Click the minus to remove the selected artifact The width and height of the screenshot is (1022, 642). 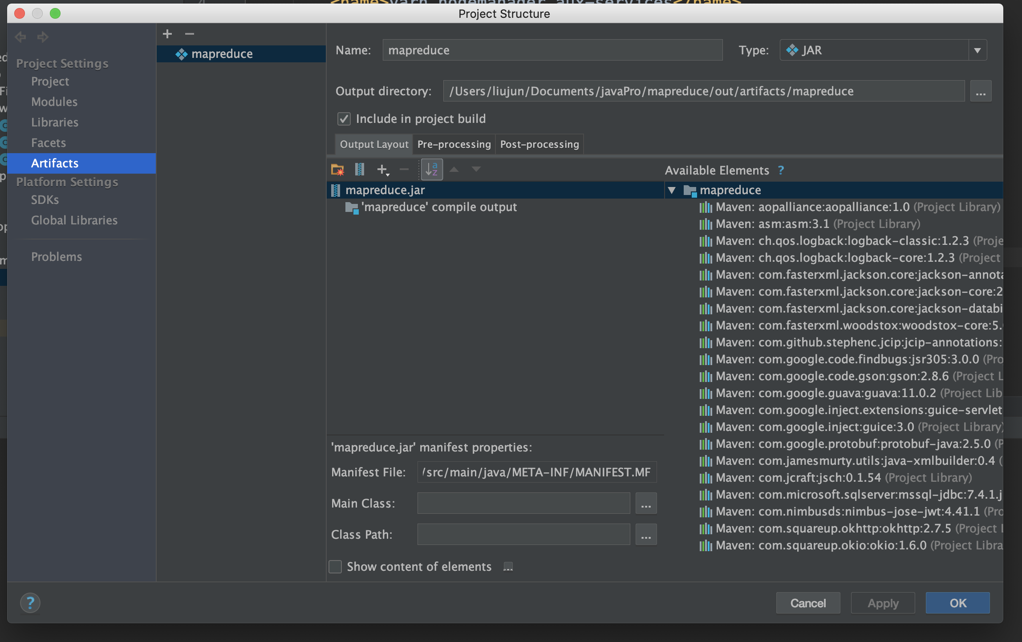coord(190,34)
